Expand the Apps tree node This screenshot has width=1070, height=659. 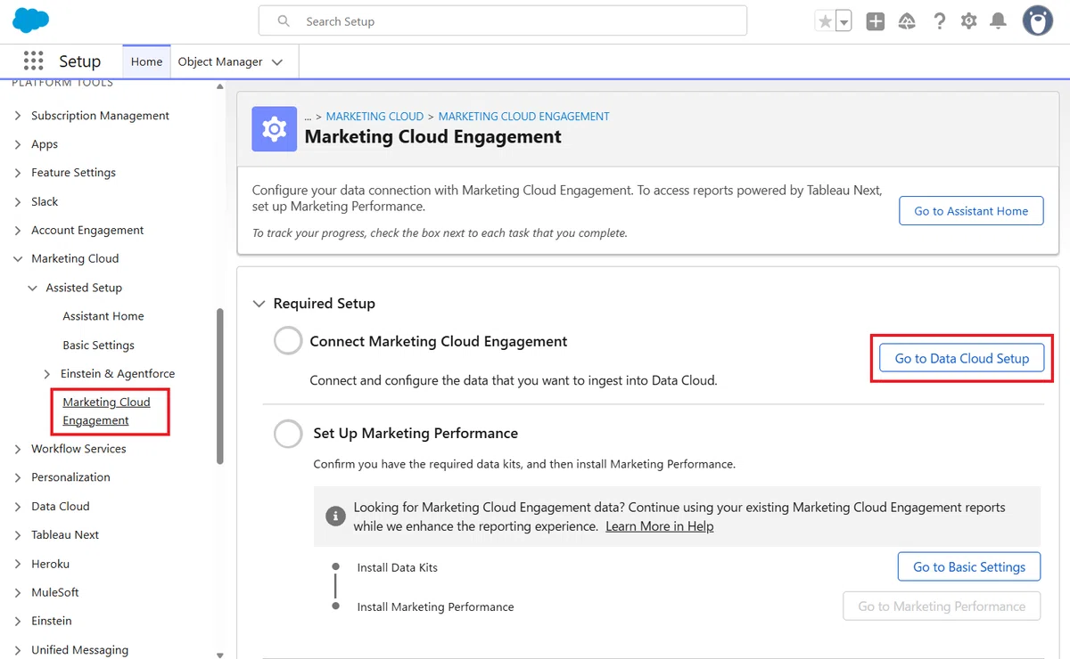coord(18,144)
